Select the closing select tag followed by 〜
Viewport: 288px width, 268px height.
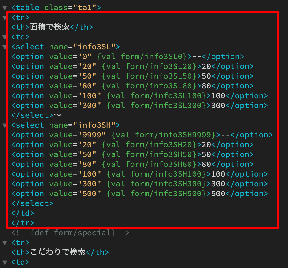pos(36,115)
